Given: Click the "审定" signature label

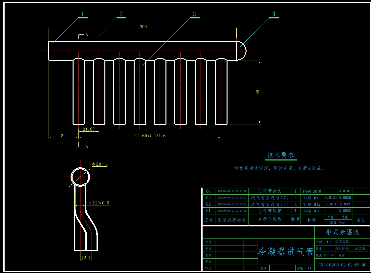Looking at the screenshot, I should [208, 268].
